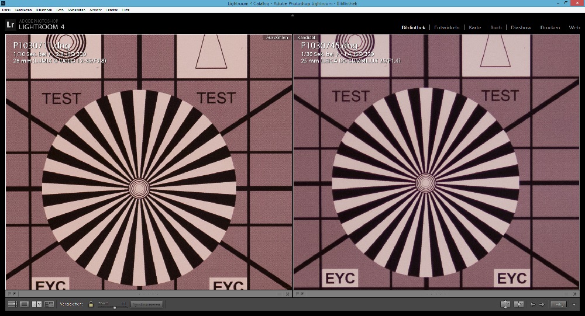585x316 pixels.
Task: Open the Hilfe menu
Action: pos(126,10)
